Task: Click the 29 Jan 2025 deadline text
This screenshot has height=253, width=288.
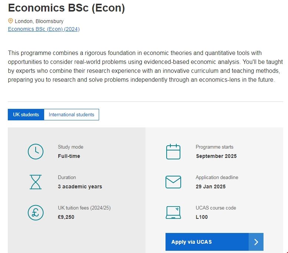Action: point(210,186)
